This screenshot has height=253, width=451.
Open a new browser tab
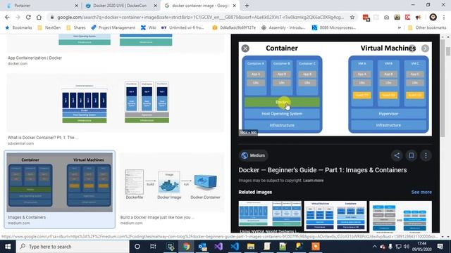(247, 6)
